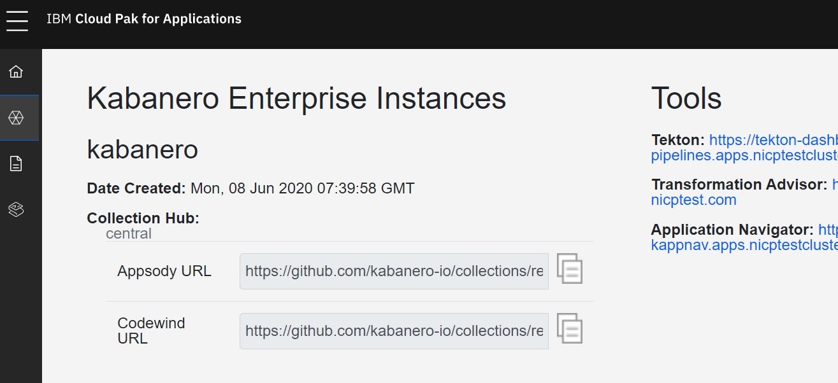This screenshot has height=383, width=838.
Task: Select the kabanero instance heading
Action: coord(141,150)
